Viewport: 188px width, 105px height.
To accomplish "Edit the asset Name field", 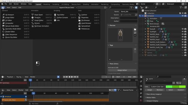I will click(x=129, y=12).
